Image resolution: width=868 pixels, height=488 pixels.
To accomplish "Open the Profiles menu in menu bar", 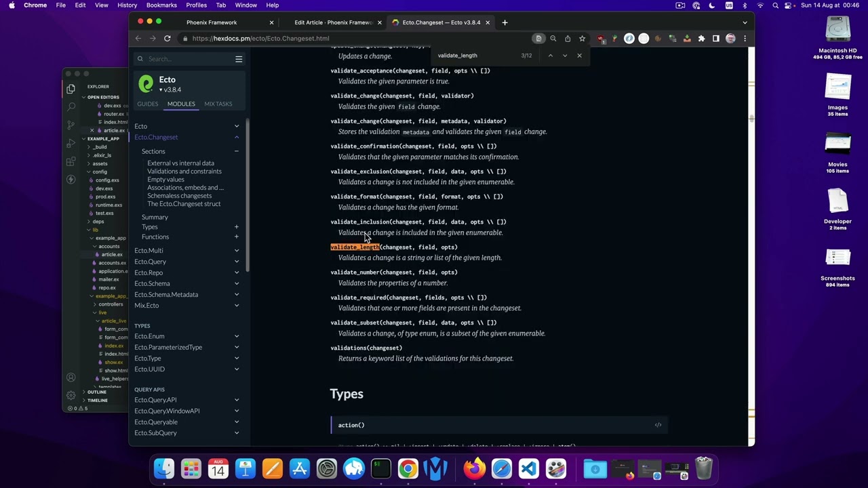I will [197, 5].
